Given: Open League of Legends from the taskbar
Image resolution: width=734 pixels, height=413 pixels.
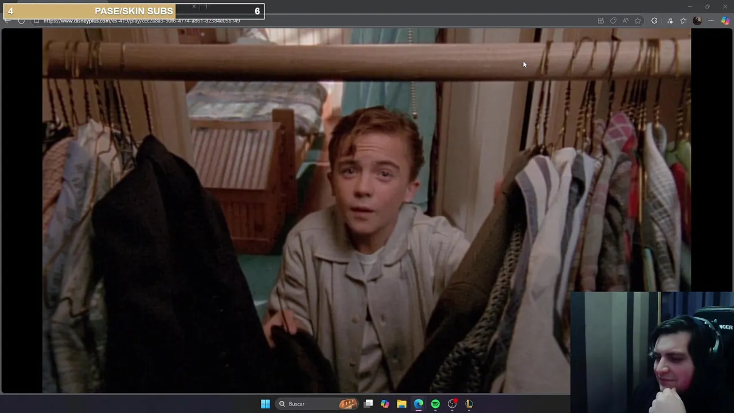Looking at the screenshot, I should (x=469, y=404).
